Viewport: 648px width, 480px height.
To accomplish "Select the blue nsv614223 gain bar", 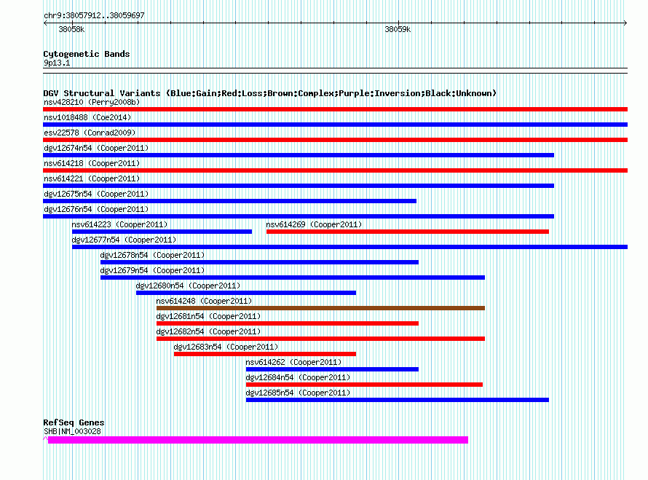I will coord(162,232).
